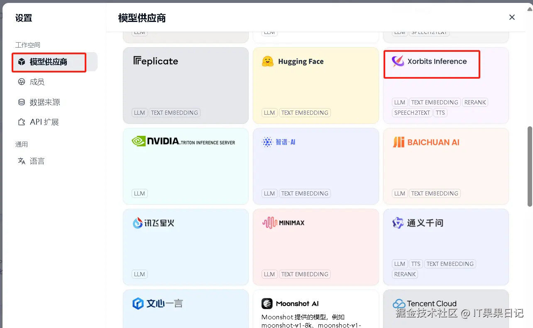Image resolution: width=533 pixels, height=328 pixels.
Task: Click the 模型供应商 dialog heading
Action: coord(142,18)
